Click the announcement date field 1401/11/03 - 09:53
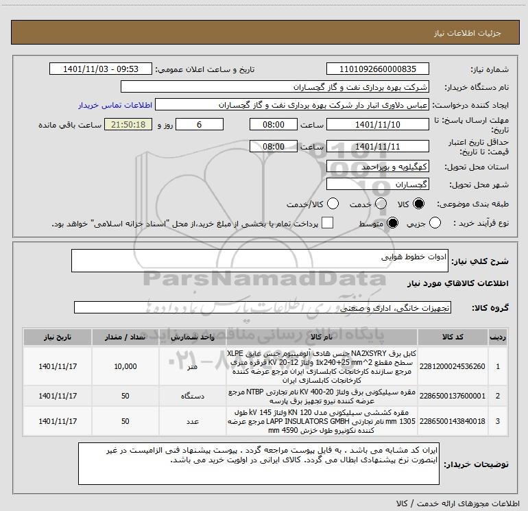 [101, 69]
